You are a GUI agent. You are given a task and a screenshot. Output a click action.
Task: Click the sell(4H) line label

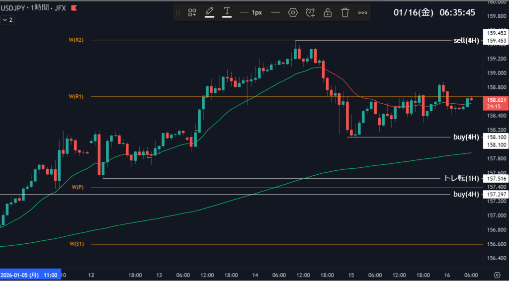coord(466,41)
